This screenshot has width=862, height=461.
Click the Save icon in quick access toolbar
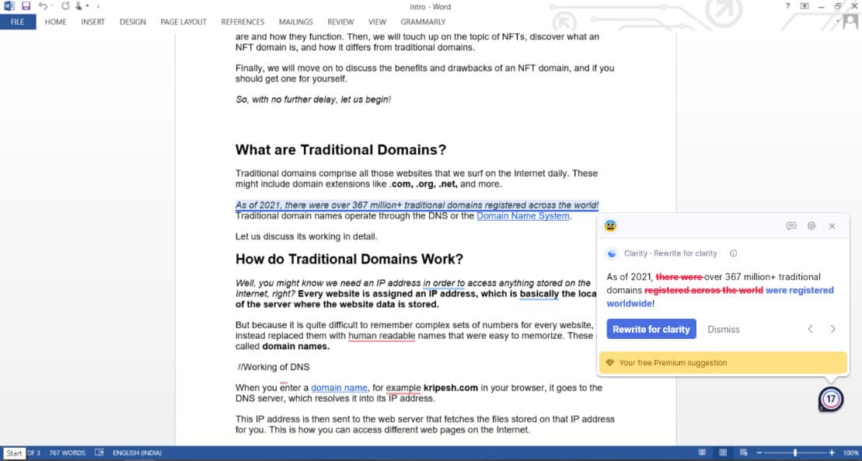26,6
